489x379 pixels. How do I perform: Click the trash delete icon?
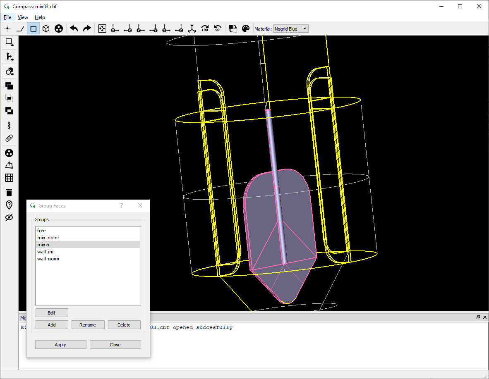click(9, 192)
